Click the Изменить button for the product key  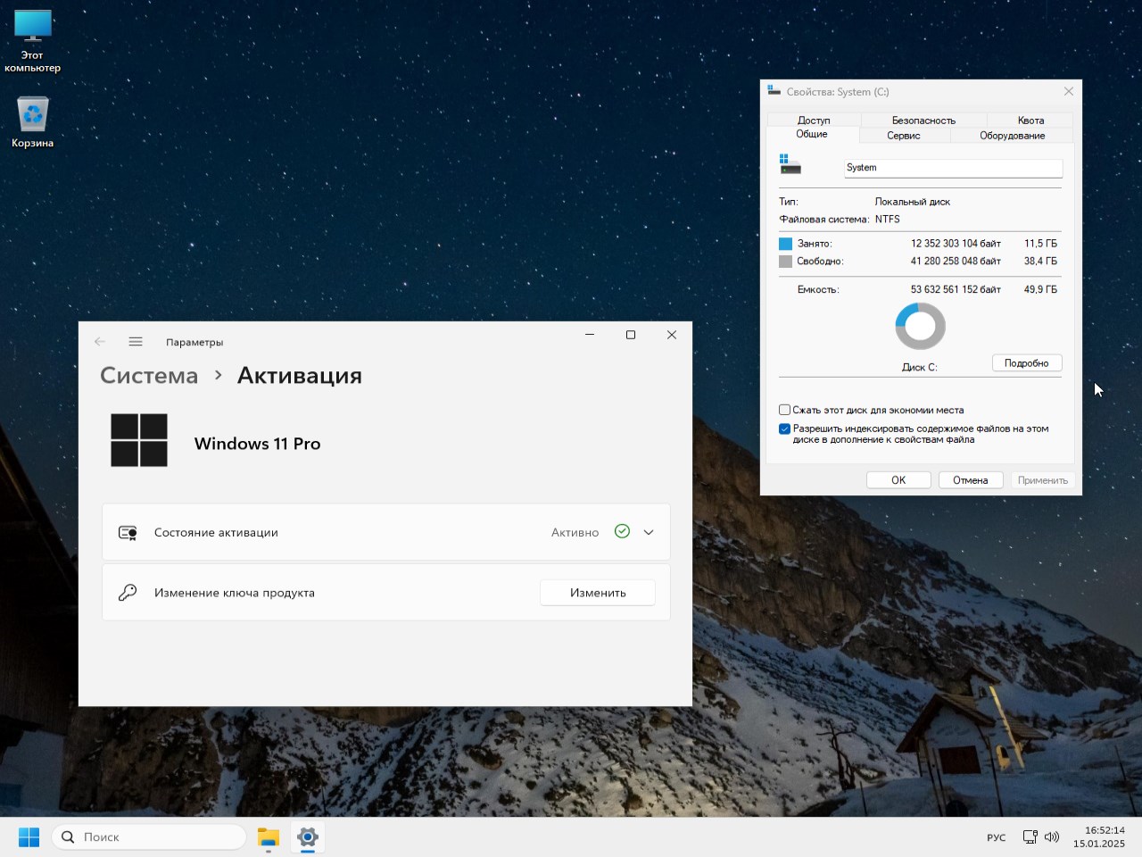pyautogui.click(x=598, y=593)
